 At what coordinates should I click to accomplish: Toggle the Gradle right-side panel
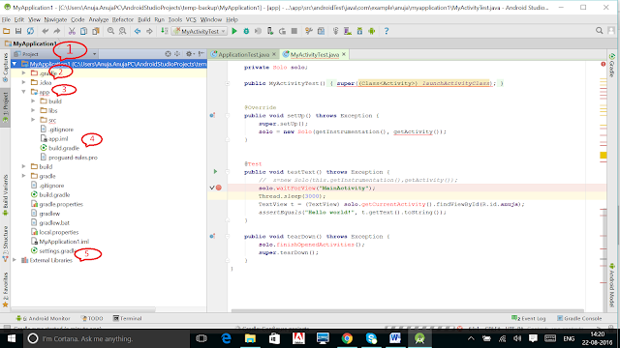click(611, 65)
